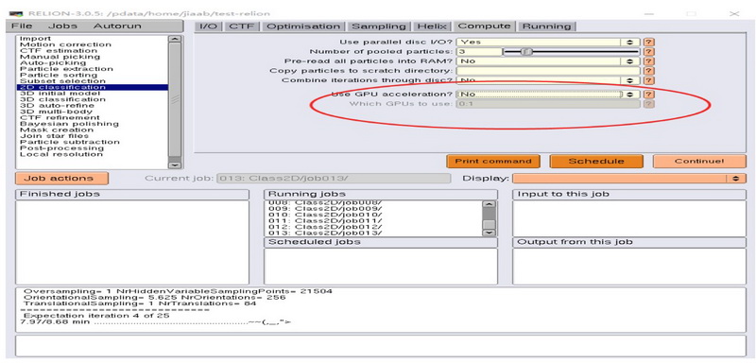
Task: Open the Pre-read all particles into RAM dropdown
Action: tap(548, 61)
